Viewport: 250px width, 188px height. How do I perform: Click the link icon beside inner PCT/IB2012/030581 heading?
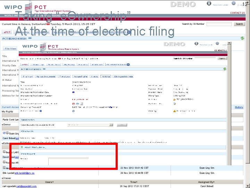[x=44, y=69]
